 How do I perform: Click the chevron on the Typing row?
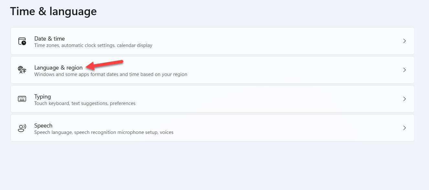(404, 99)
